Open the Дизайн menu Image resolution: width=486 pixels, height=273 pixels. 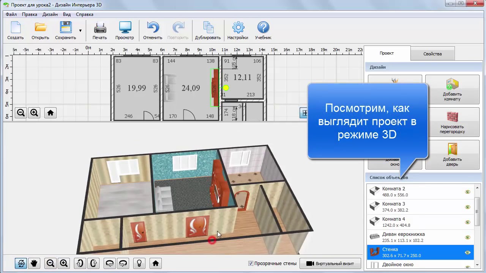(50, 14)
